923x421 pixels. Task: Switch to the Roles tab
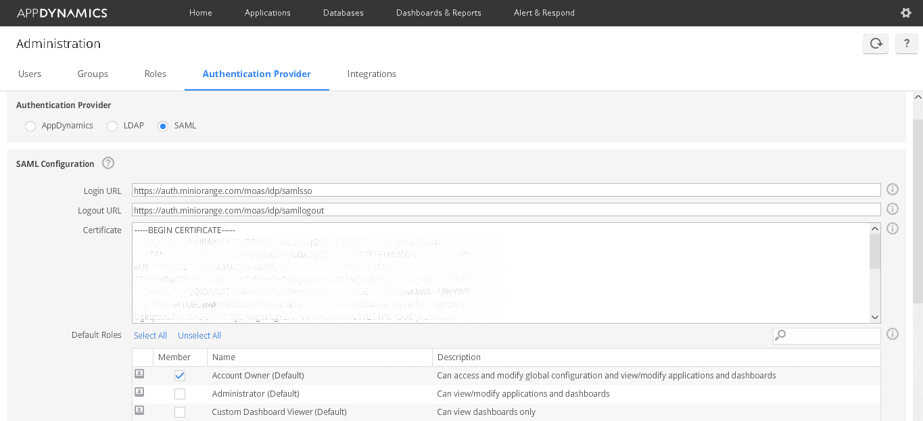(156, 74)
